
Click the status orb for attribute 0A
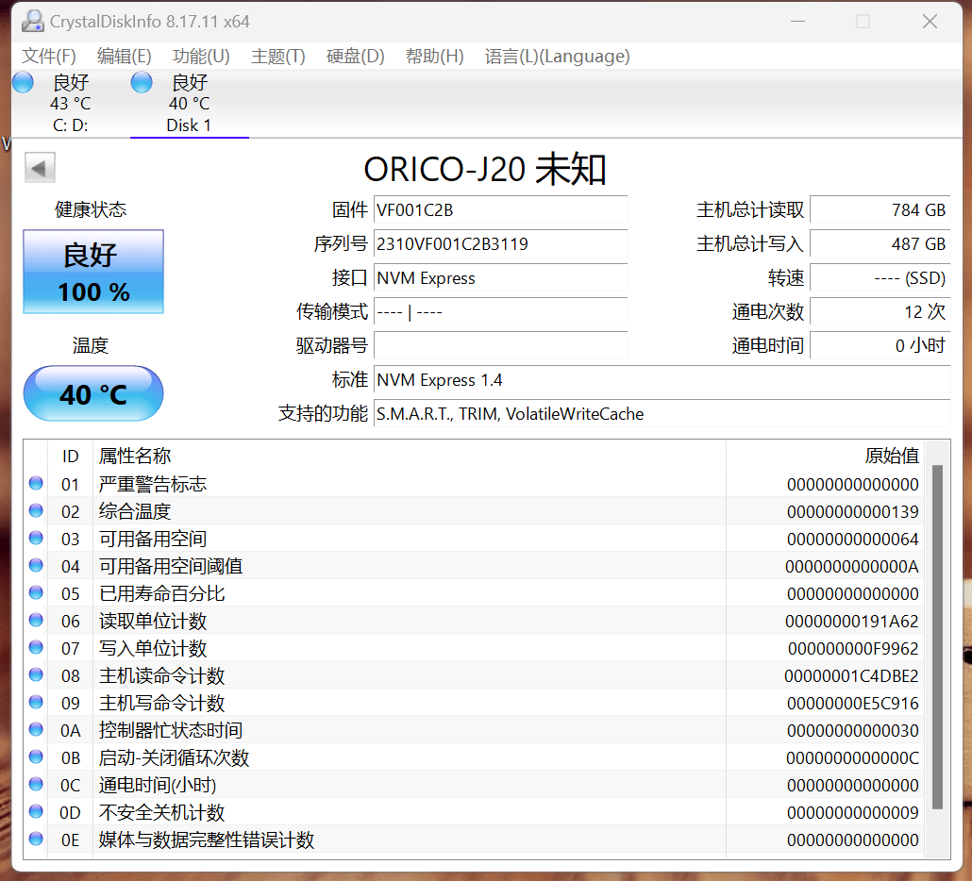(x=36, y=729)
